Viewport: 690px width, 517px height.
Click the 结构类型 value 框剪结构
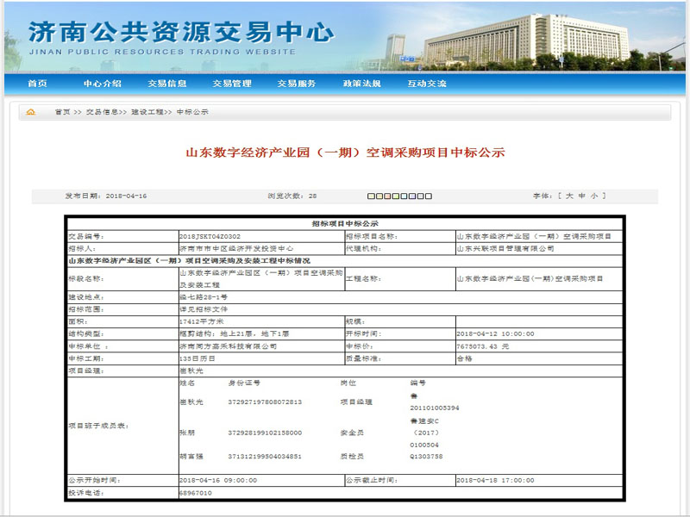(x=234, y=334)
